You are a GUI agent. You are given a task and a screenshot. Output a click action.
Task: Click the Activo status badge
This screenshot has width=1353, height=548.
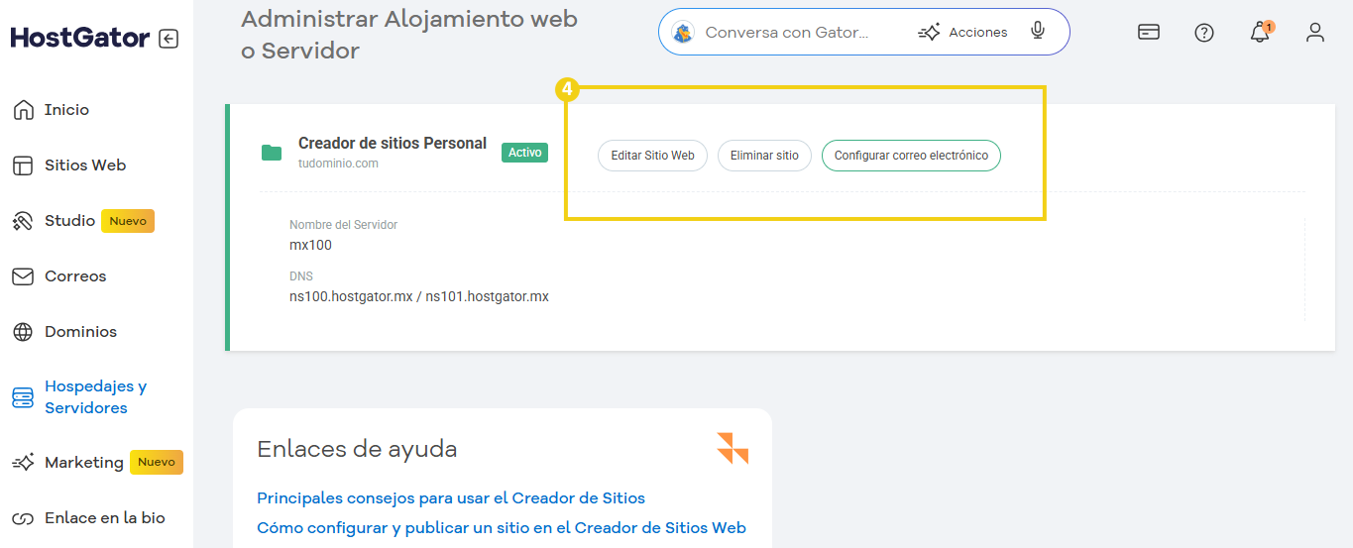pos(524,153)
